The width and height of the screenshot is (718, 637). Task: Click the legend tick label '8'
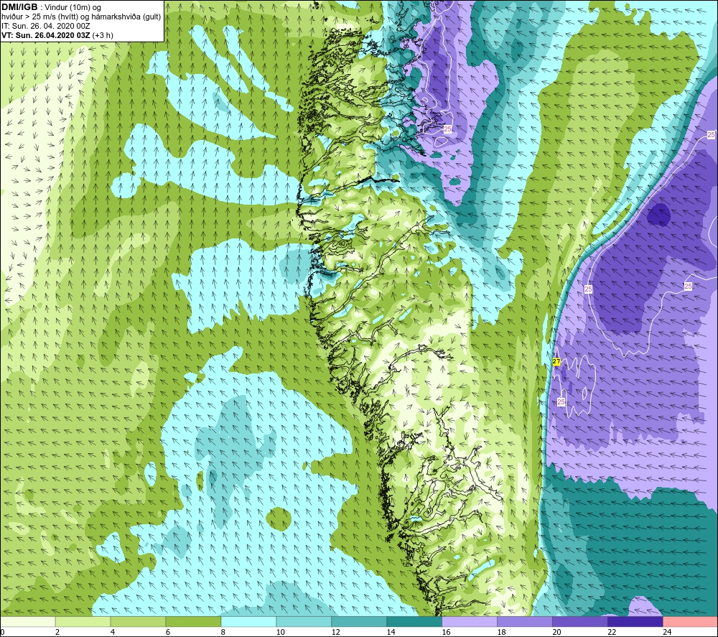tap(223, 632)
